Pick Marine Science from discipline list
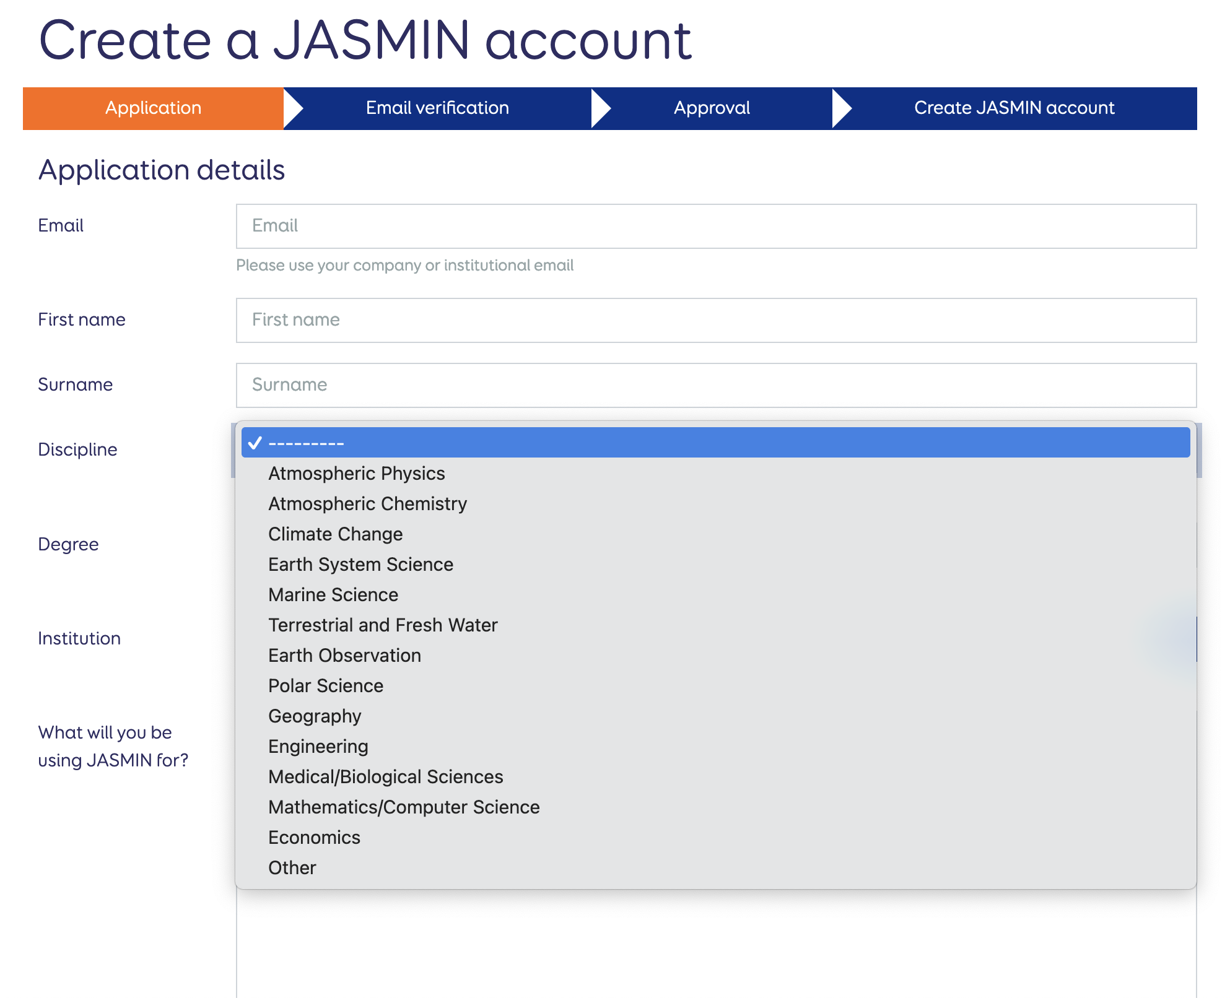Viewport: 1230px width, 998px height. pos(333,594)
